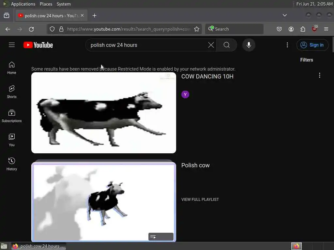Viewport: 334px width, 250px height.
Task: Click the COW DANCING 10H title
Action: [207, 76]
